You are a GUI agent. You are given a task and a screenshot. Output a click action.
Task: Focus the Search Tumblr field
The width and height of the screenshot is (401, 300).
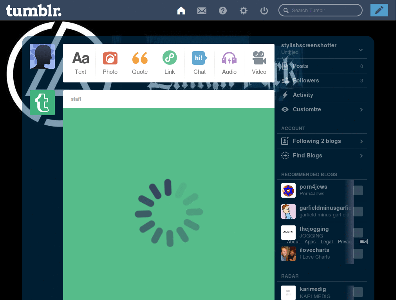[x=320, y=10]
